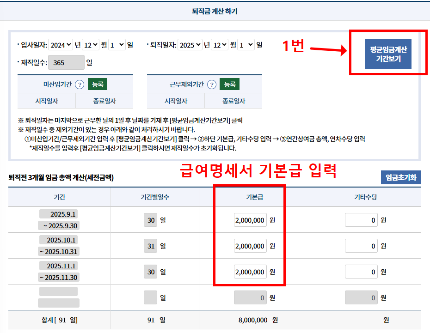Click the 기본급 field for November 2025
Viewport: 430px width, 333px height.
pyautogui.click(x=249, y=272)
